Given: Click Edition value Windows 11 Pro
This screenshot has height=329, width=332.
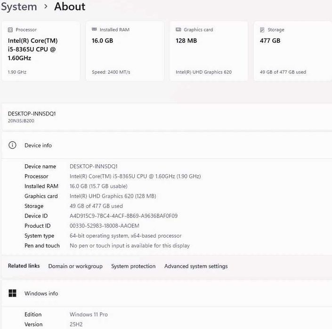Looking at the screenshot, I should [89, 314].
